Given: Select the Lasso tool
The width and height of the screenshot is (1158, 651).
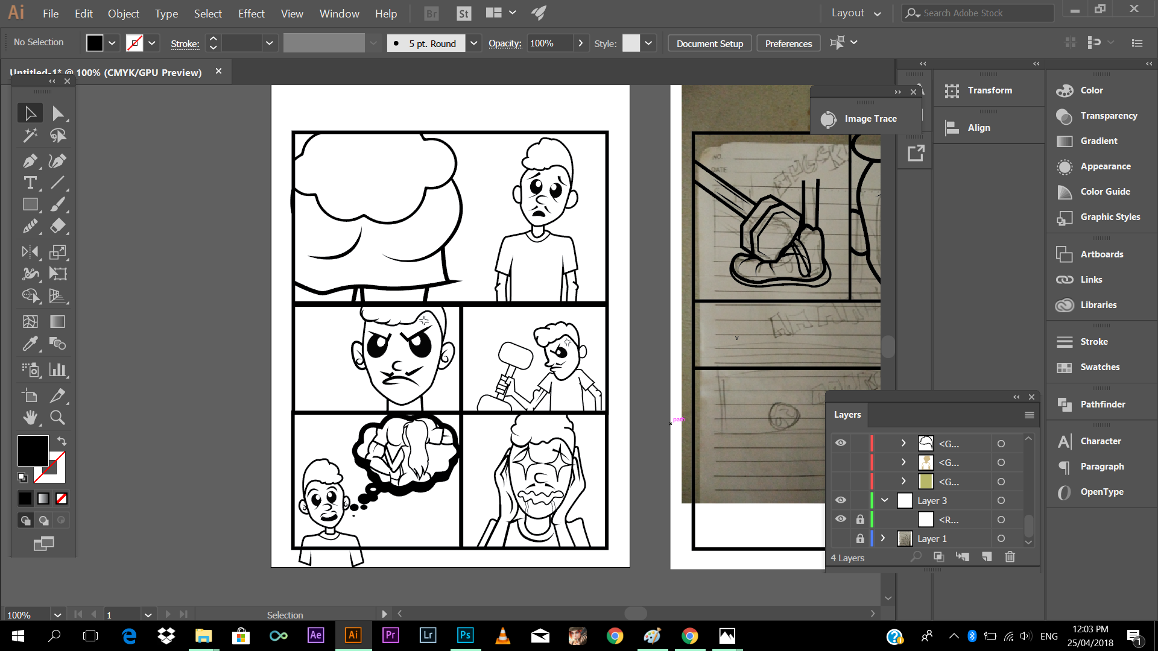Looking at the screenshot, I should [57, 136].
